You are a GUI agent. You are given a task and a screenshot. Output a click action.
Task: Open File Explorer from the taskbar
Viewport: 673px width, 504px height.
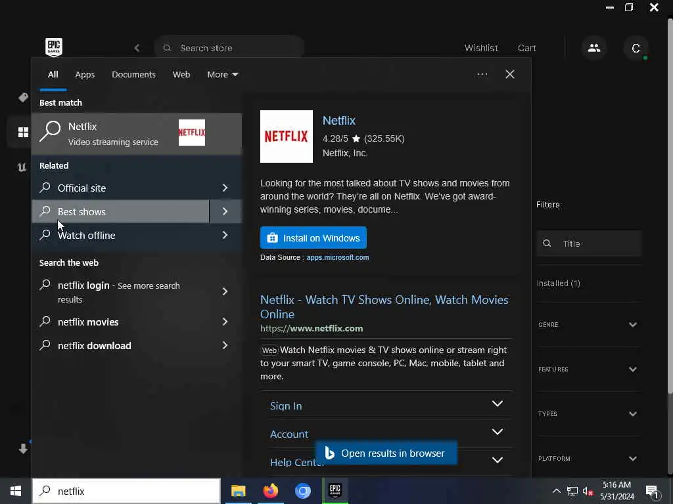(x=238, y=491)
